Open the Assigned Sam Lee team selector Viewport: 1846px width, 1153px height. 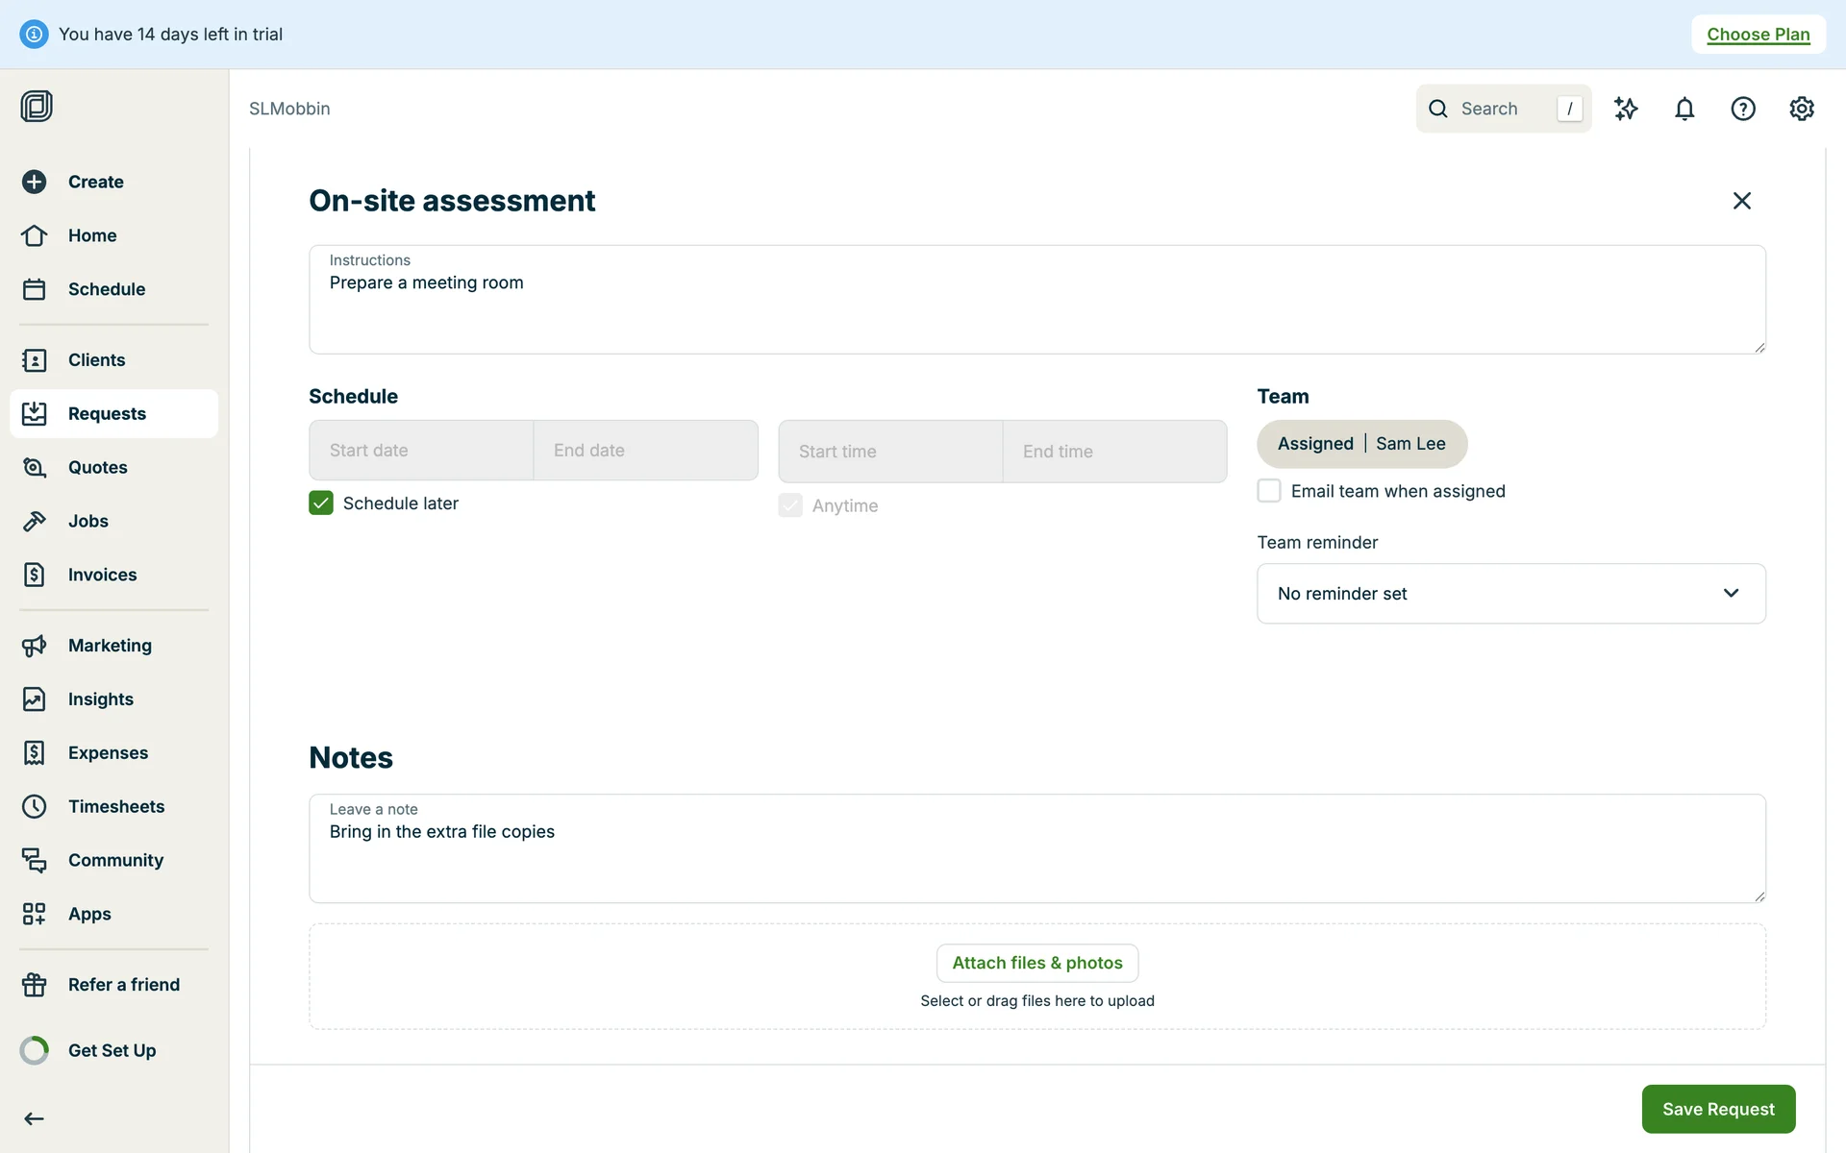click(x=1361, y=444)
